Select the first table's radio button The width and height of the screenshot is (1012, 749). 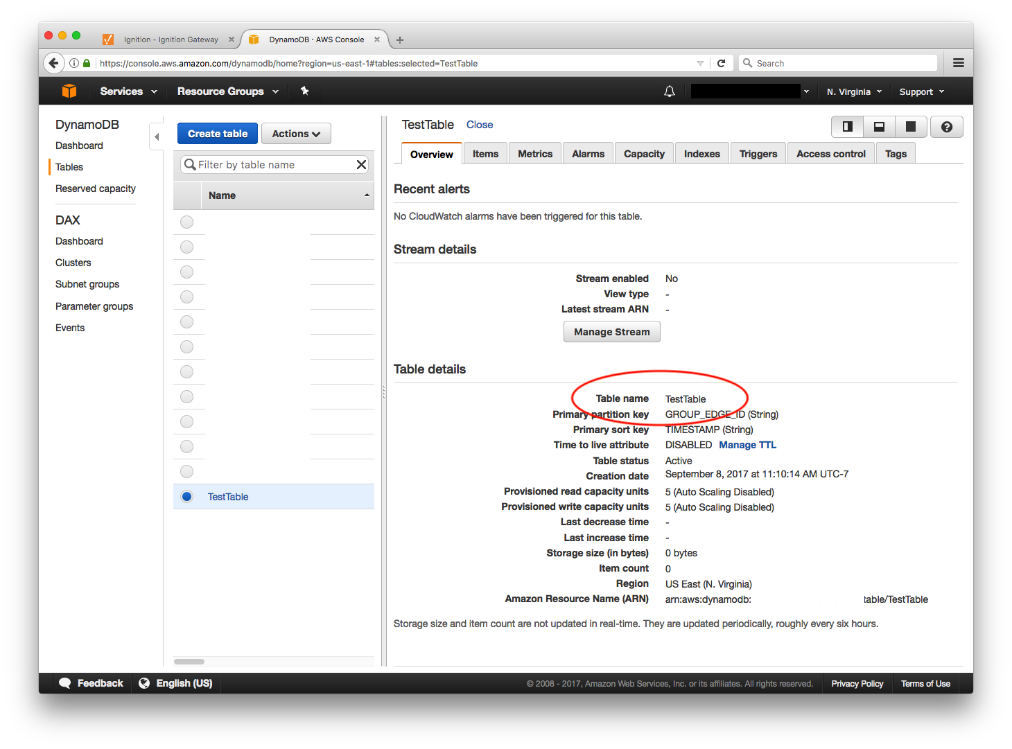pyautogui.click(x=186, y=222)
